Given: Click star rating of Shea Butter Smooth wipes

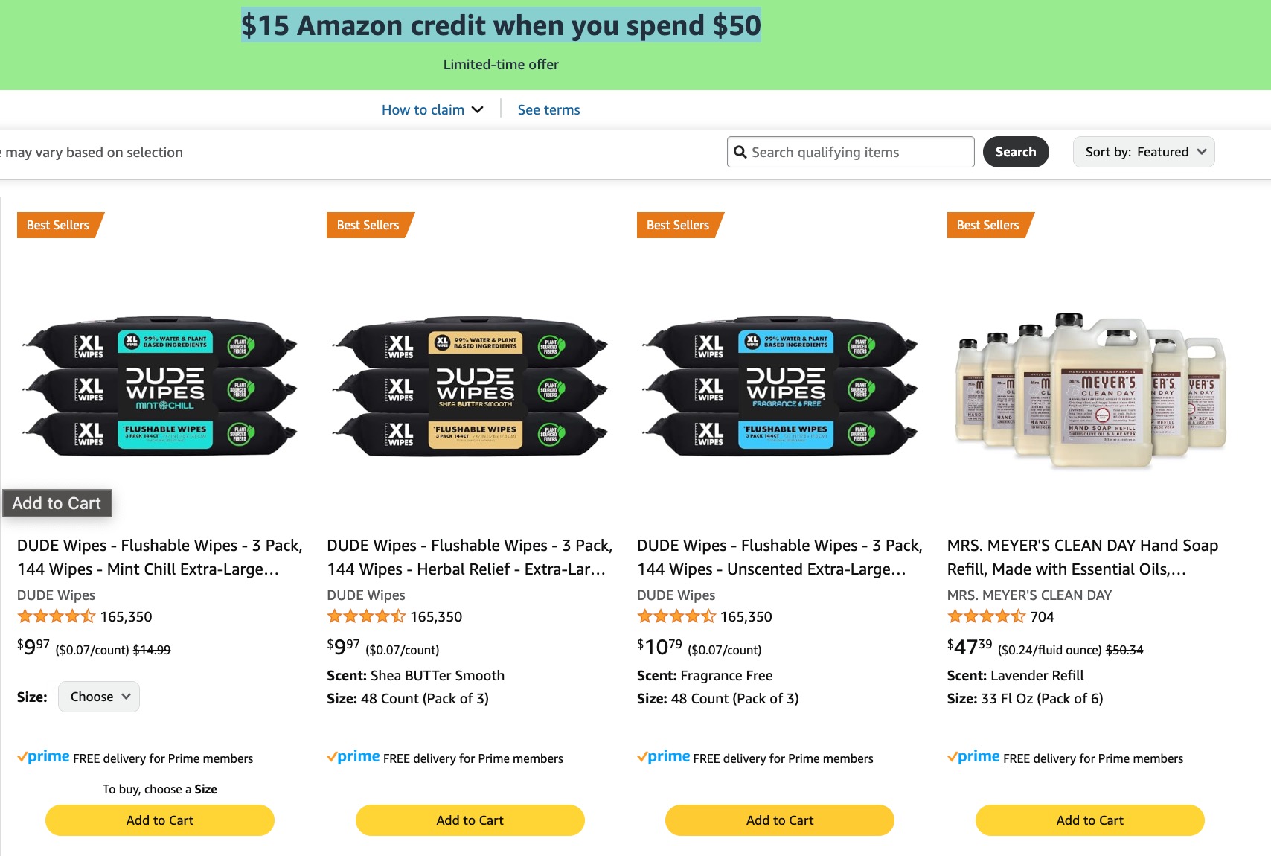Looking at the screenshot, I should [366, 616].
